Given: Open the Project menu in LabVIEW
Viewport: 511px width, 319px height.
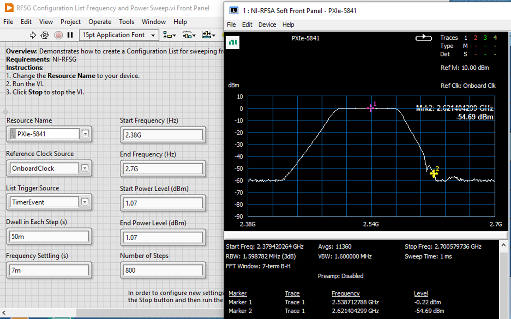Looking at the screenshot, I should pos(70,22).
